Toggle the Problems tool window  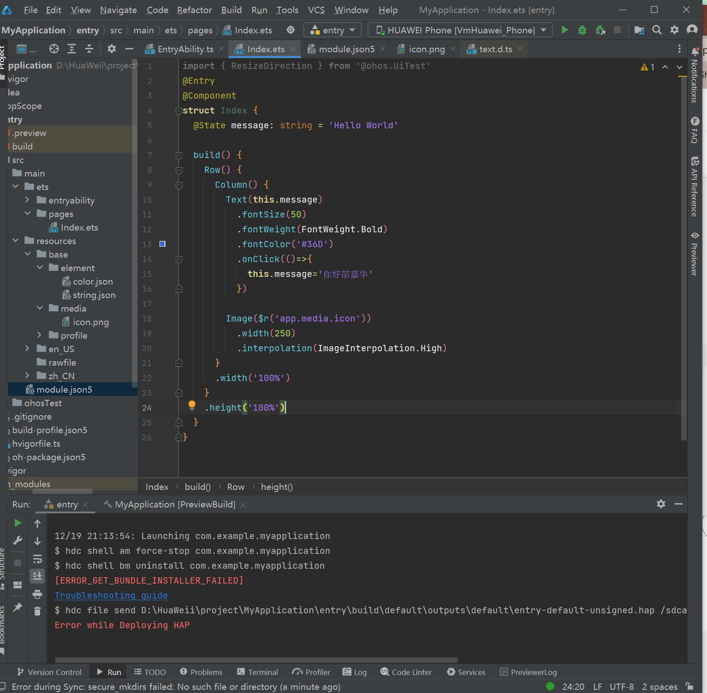pyautogui.click(x=201, y=672)
